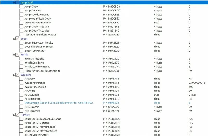Select the Jump Stuff header row

tap(104, 3)
